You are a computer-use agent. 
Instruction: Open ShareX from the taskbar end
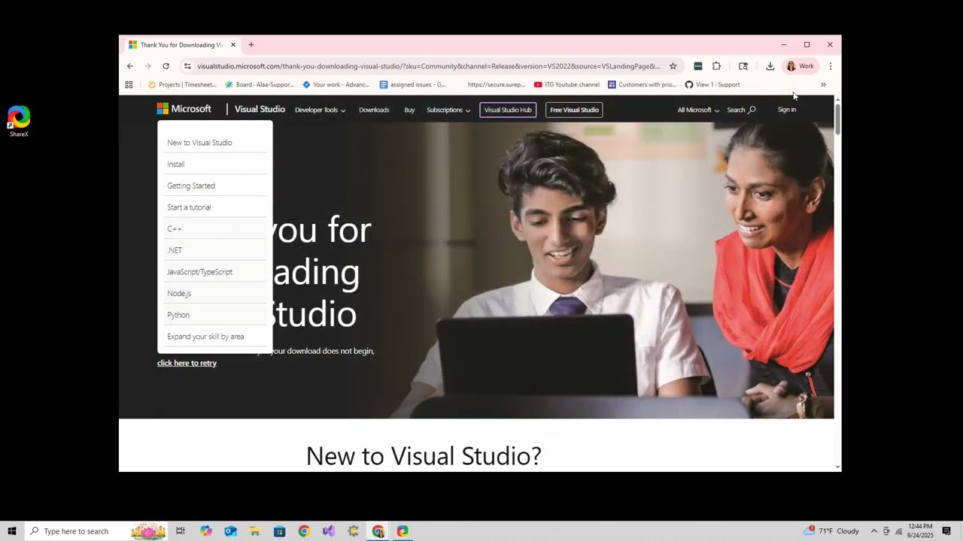pyautogui.click(x=403, y=531)
